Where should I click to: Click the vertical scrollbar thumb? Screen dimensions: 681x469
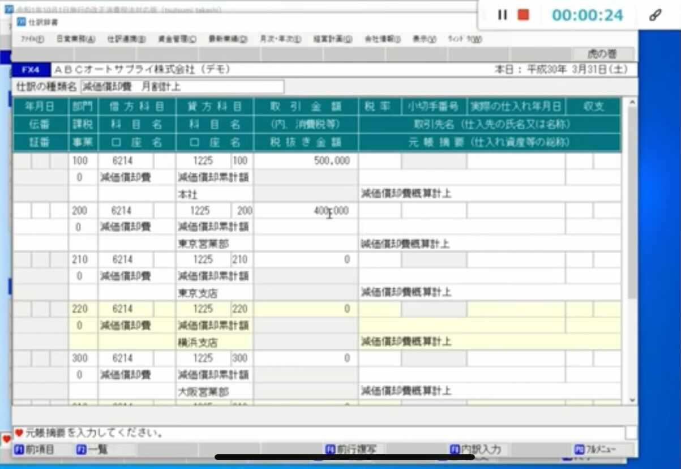[x=632, y=203]
